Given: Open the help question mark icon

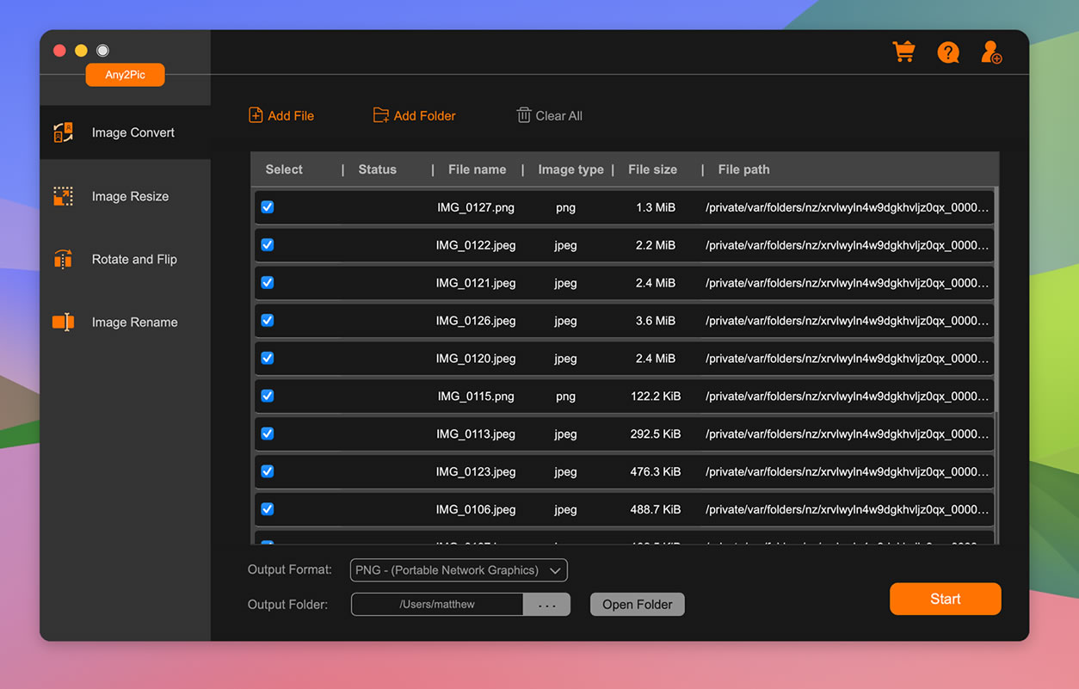Looking at the screenshot, I should 948,52.
